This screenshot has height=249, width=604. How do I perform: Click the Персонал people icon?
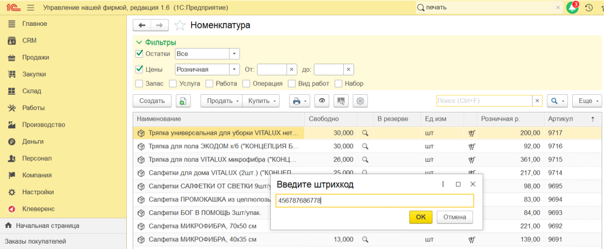click(x=12, y=158)
